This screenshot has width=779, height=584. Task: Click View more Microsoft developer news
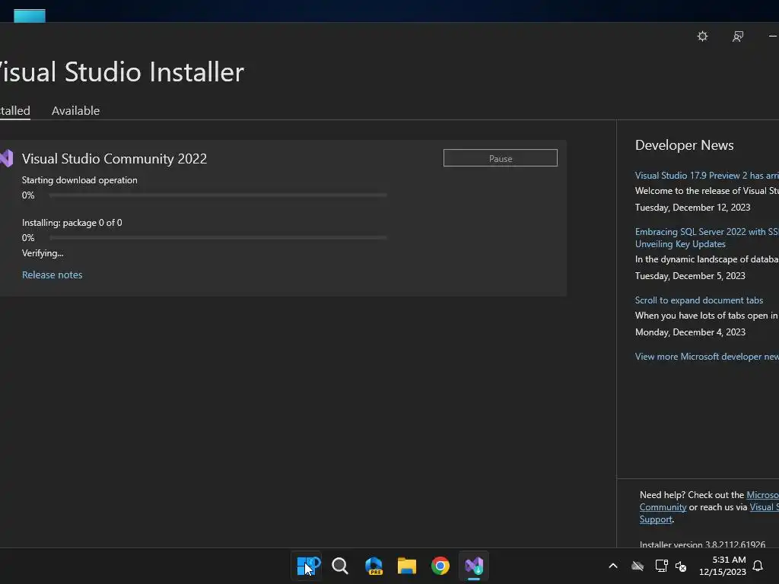707,357
